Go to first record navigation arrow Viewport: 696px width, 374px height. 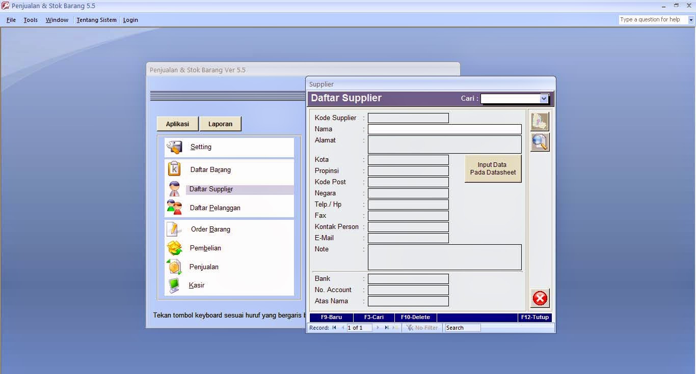click(x=334, y=328)
